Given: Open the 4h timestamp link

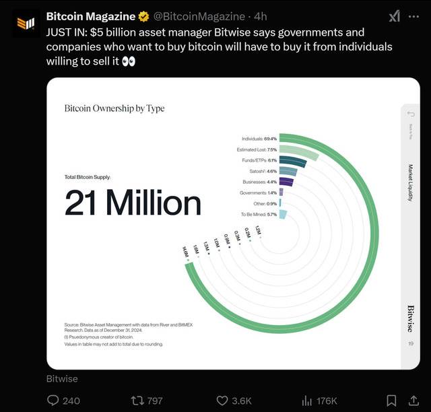Looking at the screenshot, I should point(261,17).
